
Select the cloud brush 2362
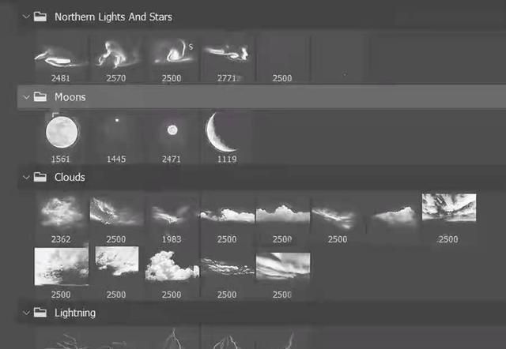click(x=62, y=218)
